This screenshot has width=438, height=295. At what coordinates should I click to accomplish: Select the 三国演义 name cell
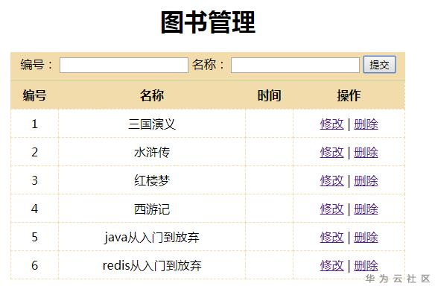point(152,124)
